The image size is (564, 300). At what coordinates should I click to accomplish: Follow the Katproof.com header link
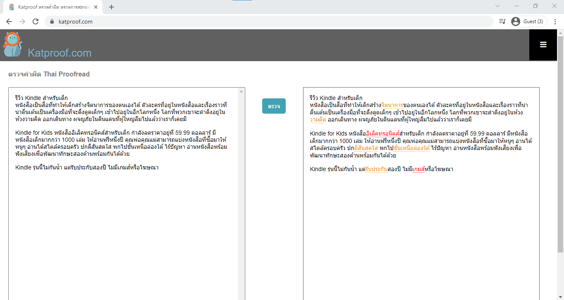point(59,53)
